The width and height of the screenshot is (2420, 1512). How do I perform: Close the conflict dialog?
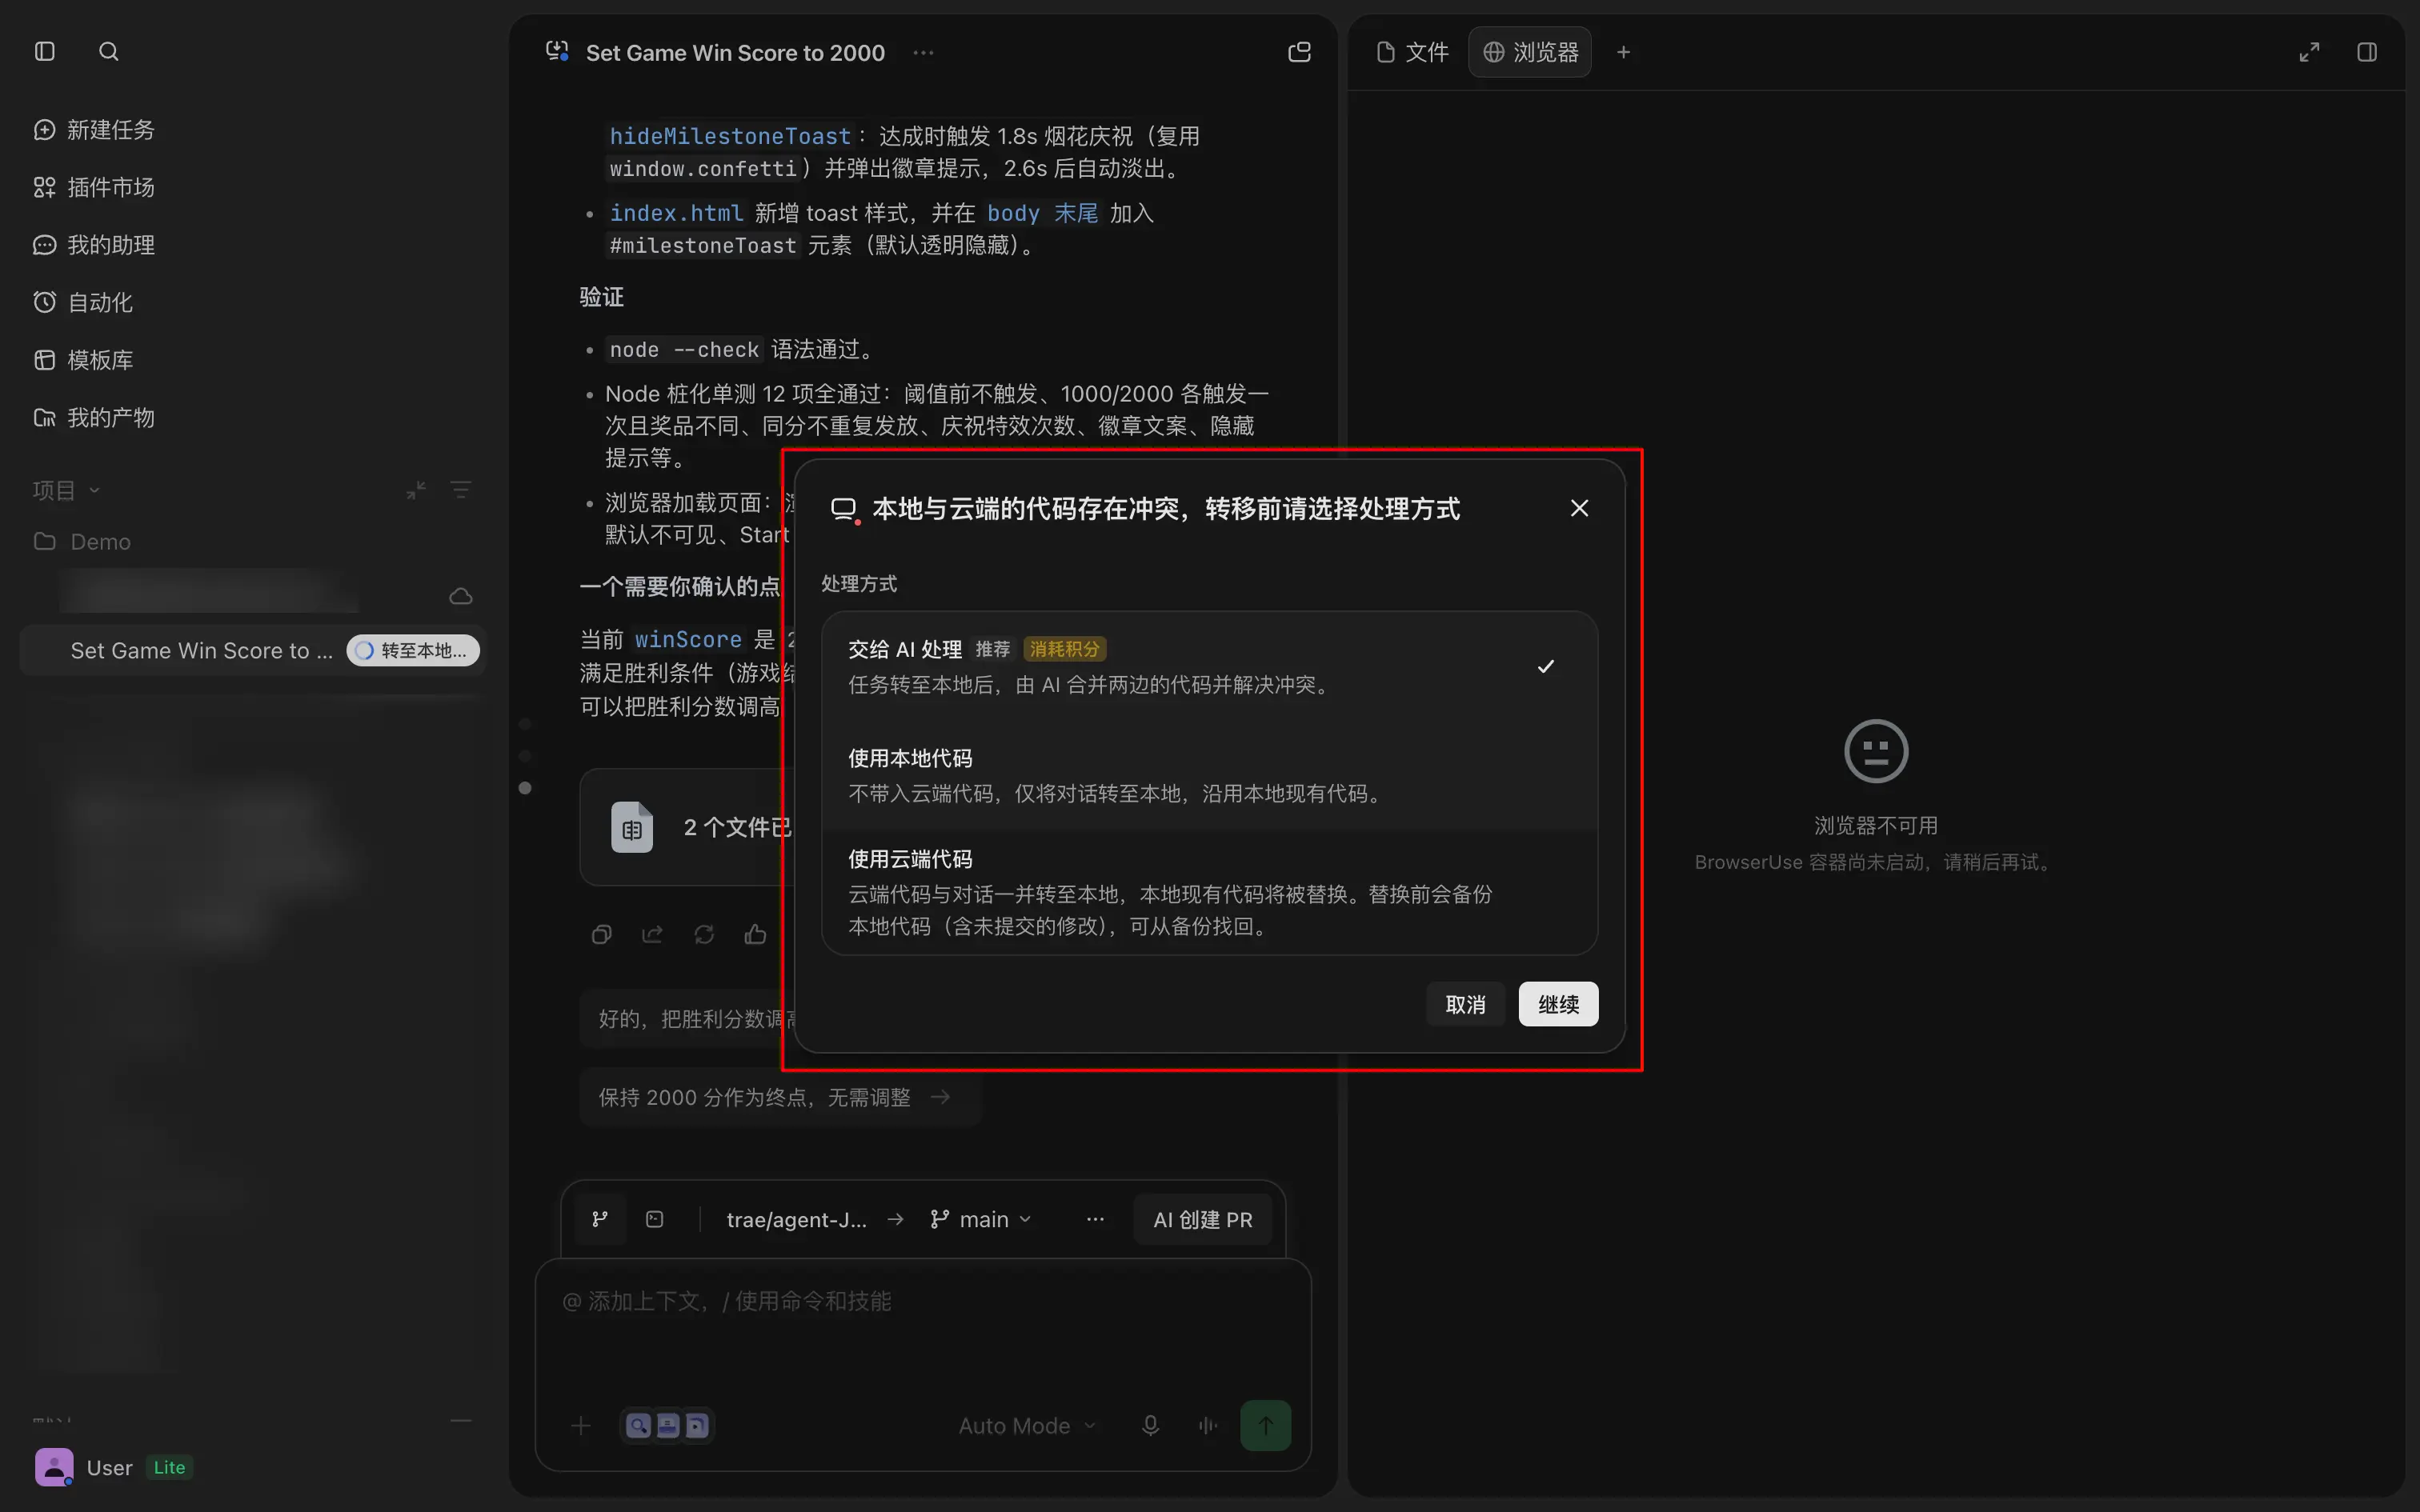[1579, 508]
